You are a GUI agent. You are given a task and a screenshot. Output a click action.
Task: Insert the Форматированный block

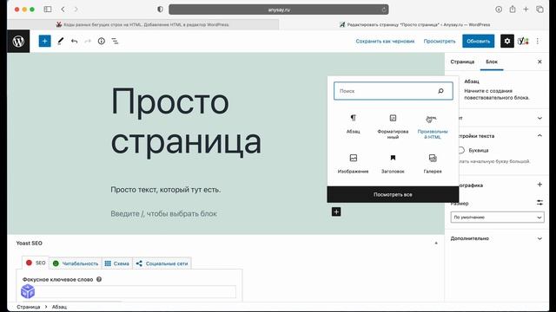tap(393, 127)
